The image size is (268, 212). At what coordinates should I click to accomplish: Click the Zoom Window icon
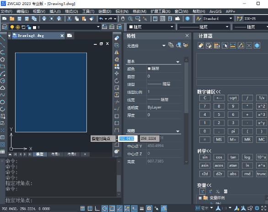(x=138, y=18)
